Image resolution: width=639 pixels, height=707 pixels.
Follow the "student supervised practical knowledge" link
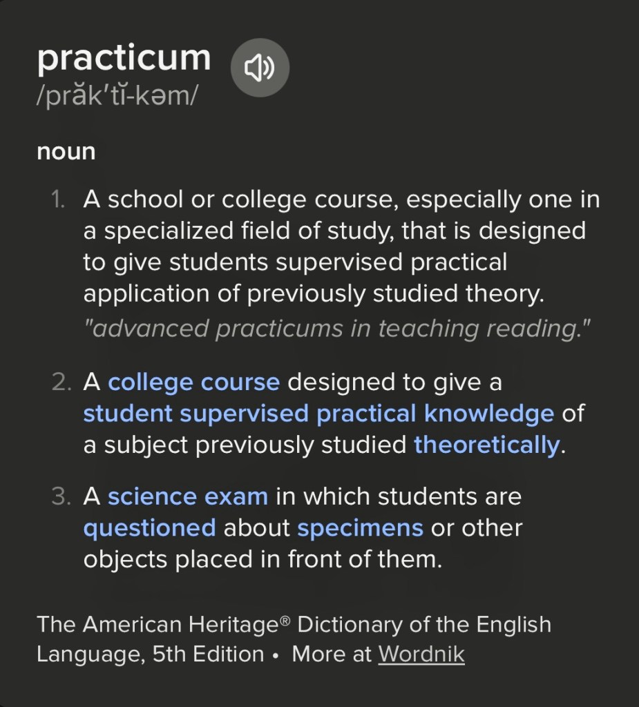point(318,414)
